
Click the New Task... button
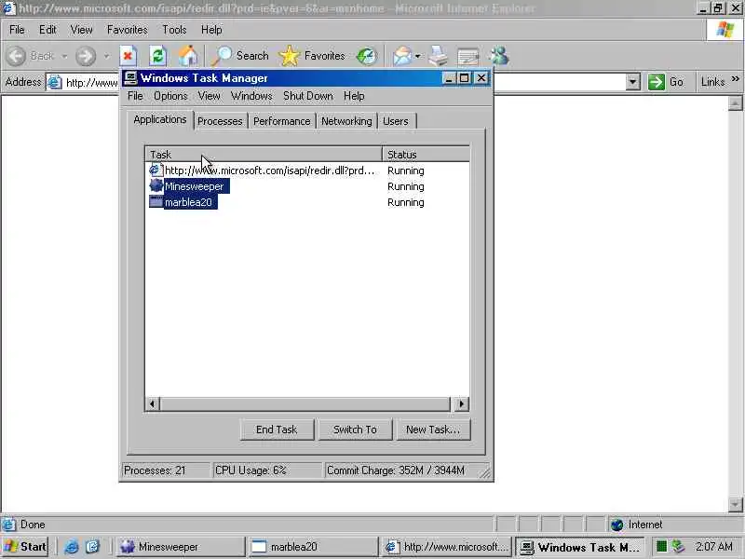click(433, 429)
